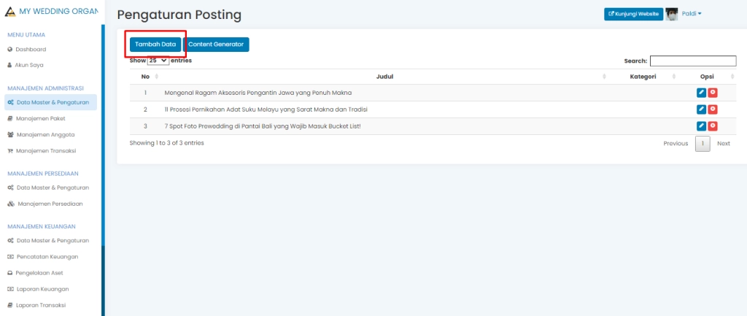Delete the 7 Spot Foto Prewedding post

[x=713, y=126]
